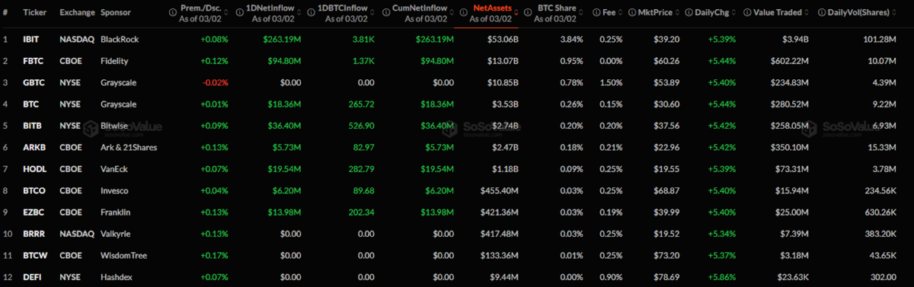Open the info icon beside CumNetInflow header
Image resolution: width=914 pixels, height=287 pixels.
pyautogui.click(x=386, y=12)
